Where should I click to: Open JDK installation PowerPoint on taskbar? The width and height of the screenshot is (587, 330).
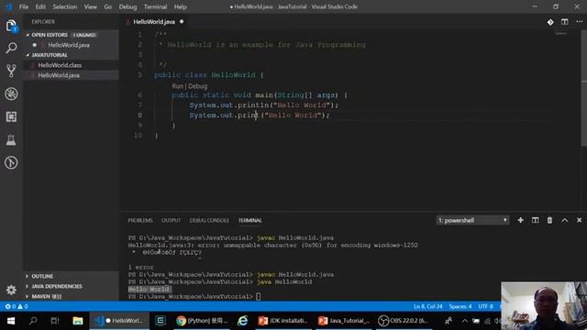[283, 321]
